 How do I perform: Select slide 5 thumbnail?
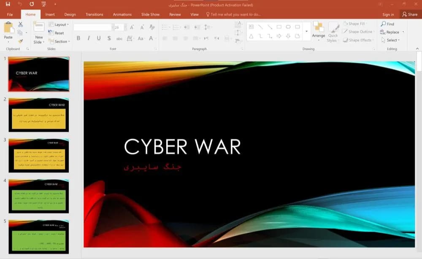click(x=38, y=237)
